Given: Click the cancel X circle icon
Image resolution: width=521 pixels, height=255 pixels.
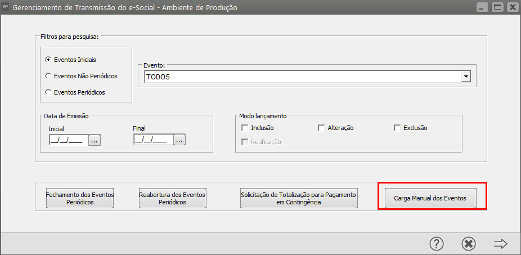Looking at the screenshot, I should 469,244.
